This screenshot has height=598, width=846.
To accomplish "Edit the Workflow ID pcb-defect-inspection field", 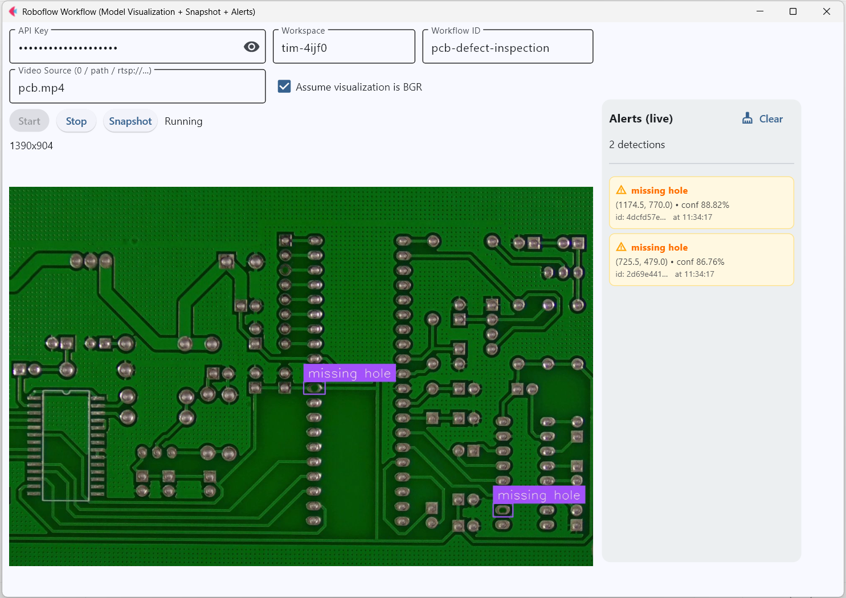I will tap(507, 48).
